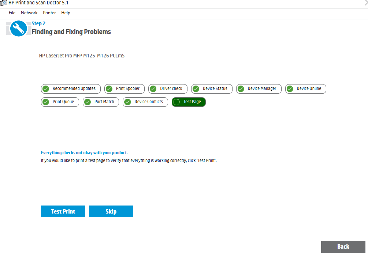
Task: Select the Driver check label
Action: [x=171, y=88]
